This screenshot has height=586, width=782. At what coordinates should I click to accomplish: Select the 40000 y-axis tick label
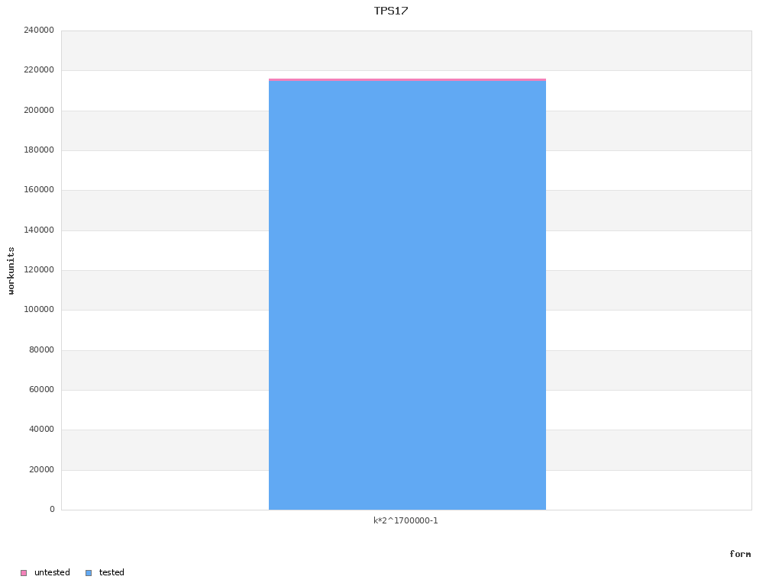coord(41,430)
